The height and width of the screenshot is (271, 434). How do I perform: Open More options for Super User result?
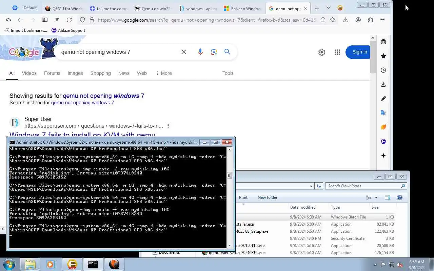coord(168,126)
